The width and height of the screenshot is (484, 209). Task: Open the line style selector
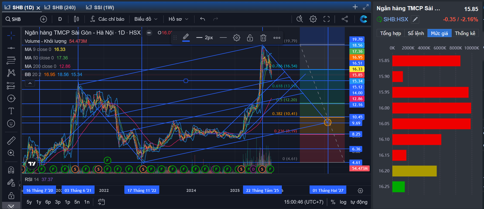tap(223, 38)
